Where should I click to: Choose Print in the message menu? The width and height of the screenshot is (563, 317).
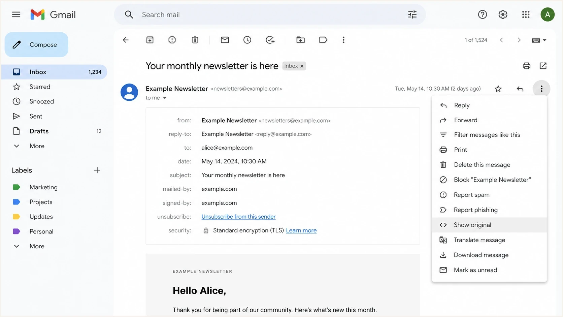tap(489, 150)
